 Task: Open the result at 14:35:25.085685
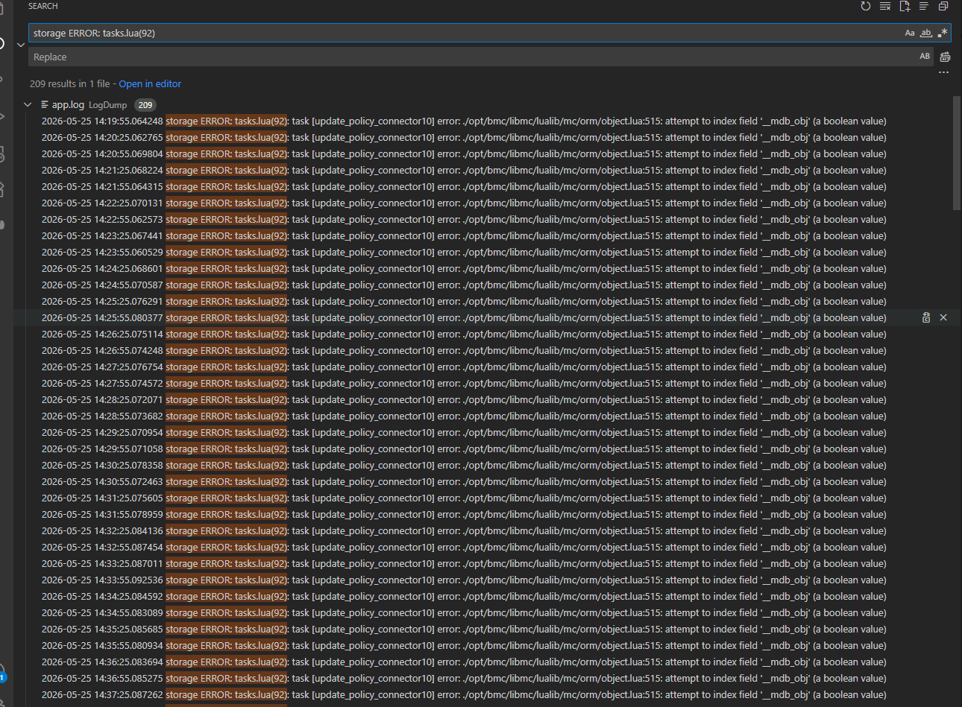click(x=464, y=629)
